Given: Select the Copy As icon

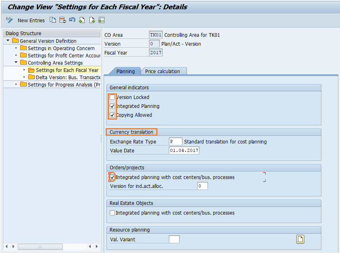Looking at the screenshot, I should pos(53,20).
